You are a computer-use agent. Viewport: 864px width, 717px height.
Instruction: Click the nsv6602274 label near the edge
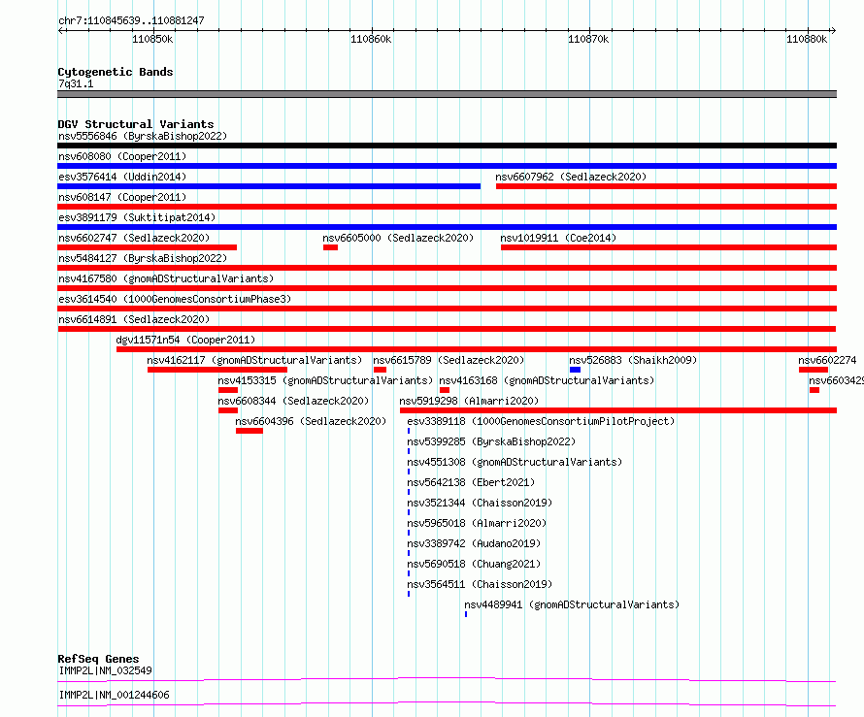point(827,360)
